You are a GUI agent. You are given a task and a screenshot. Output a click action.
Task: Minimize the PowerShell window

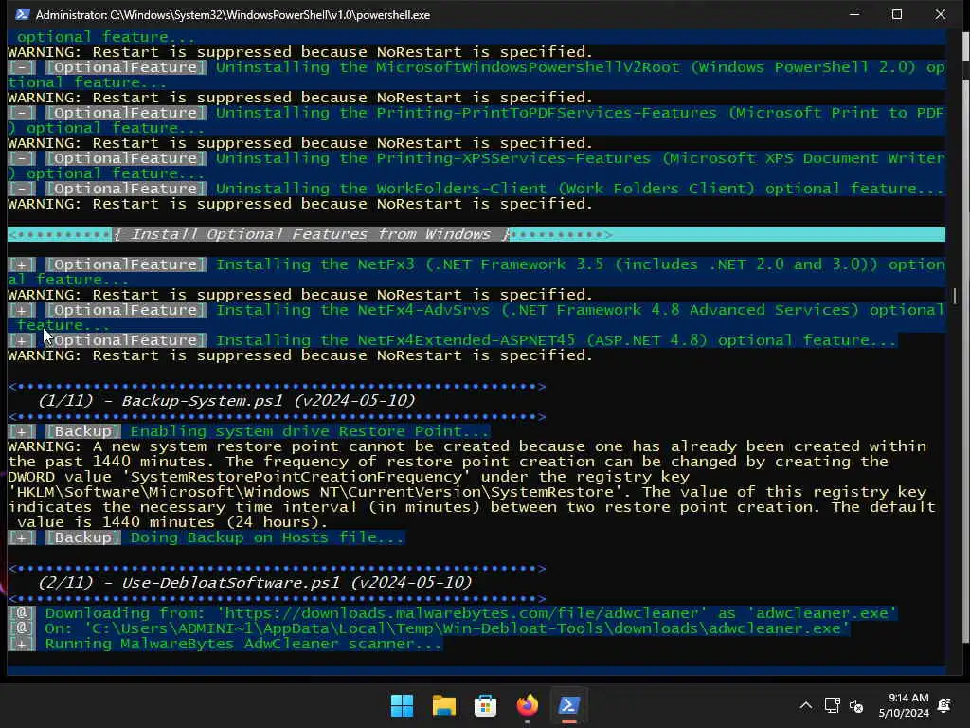[854, 14]
